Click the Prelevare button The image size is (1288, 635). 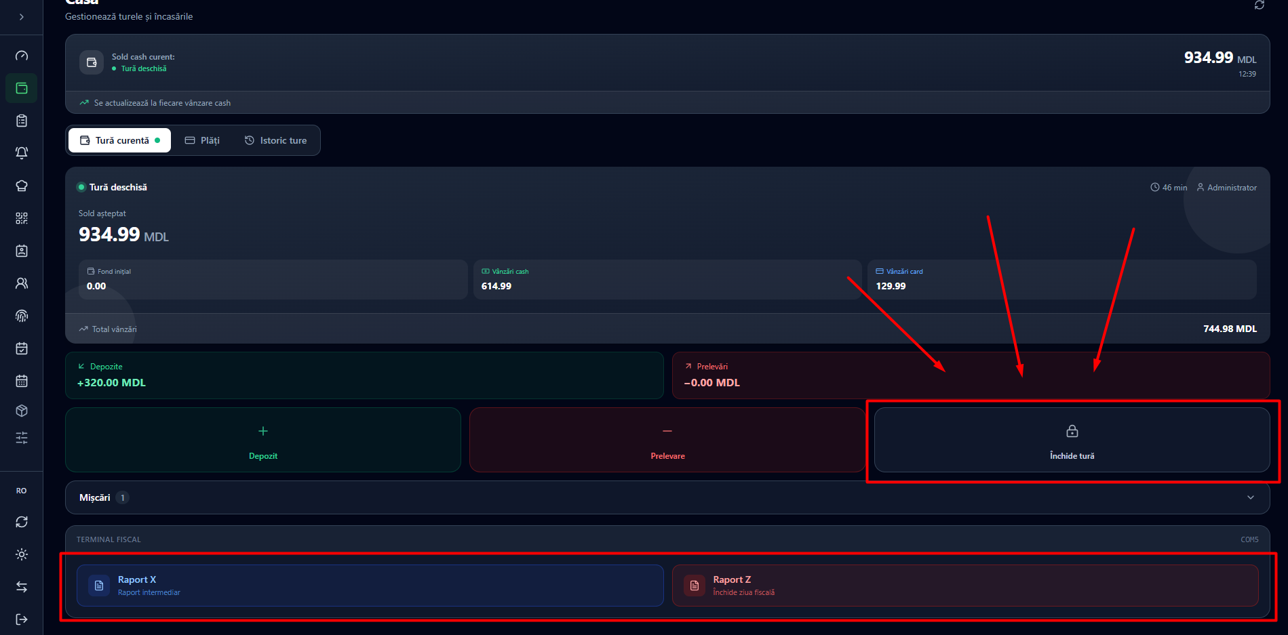click(x=667, y=440)
